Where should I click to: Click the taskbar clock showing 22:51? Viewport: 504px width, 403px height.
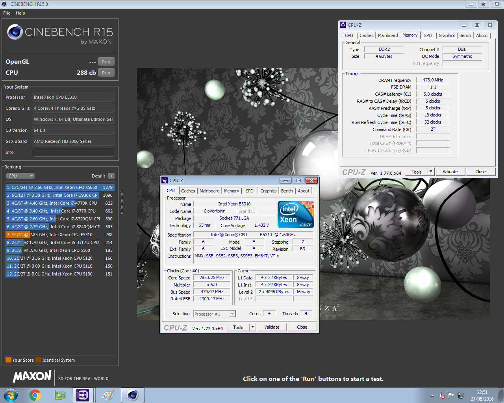pyautogui.click(x=482, y=396)
